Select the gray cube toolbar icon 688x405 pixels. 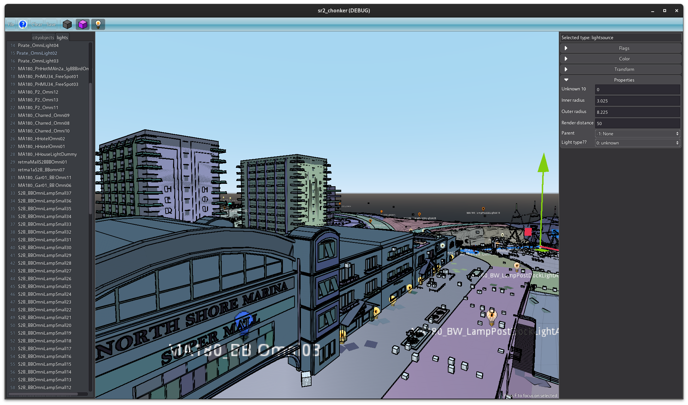pyautogui.click(x=67, y=24)
